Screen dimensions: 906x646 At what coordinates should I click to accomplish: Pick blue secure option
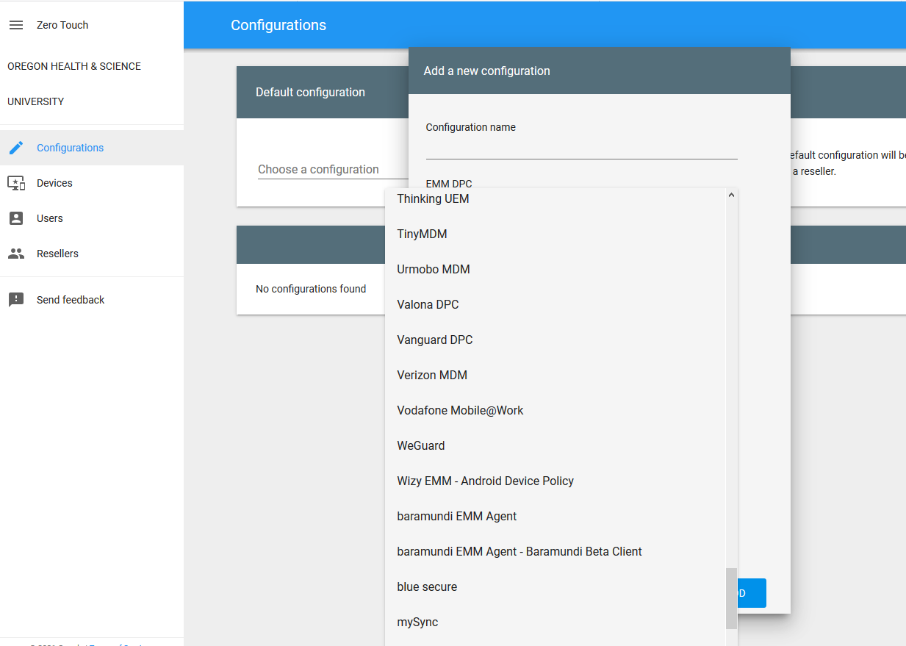[555, 586]
